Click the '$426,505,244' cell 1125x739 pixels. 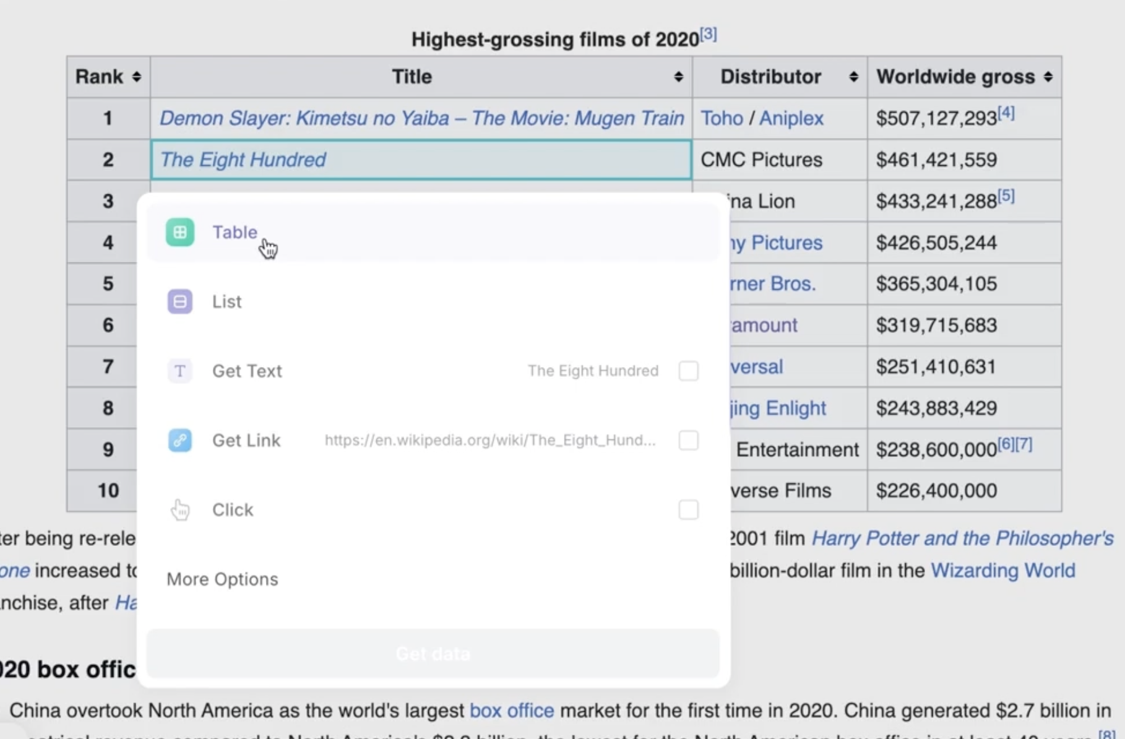964,243
